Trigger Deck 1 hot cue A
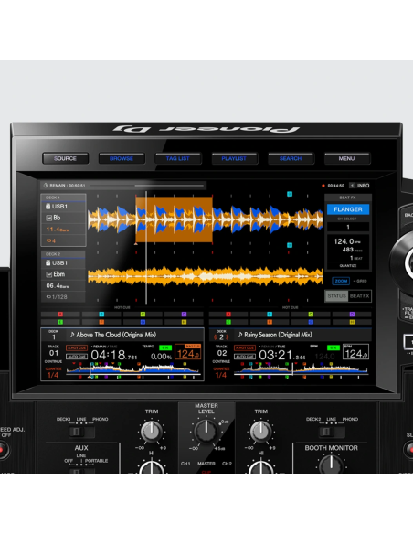Viewport: 413px width, 534px height. click(x=60, y=314)
